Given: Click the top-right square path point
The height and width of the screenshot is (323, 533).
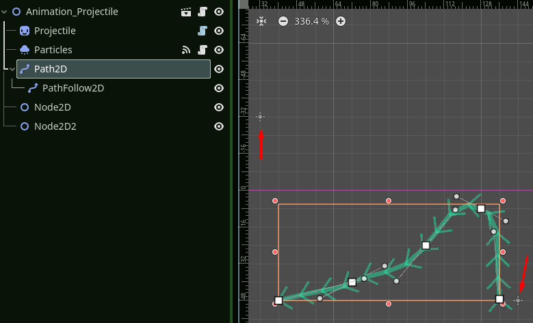Looking at the screenshot, I should click(x=481, y=209).
